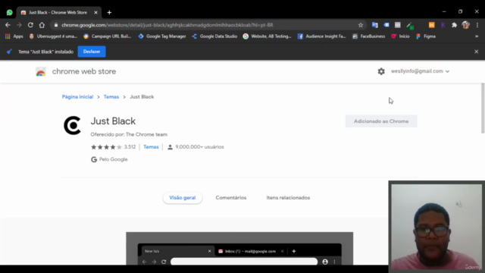Click the 9.000.000+ usuários text
The image size is (485, 273).
coord(199,147)
